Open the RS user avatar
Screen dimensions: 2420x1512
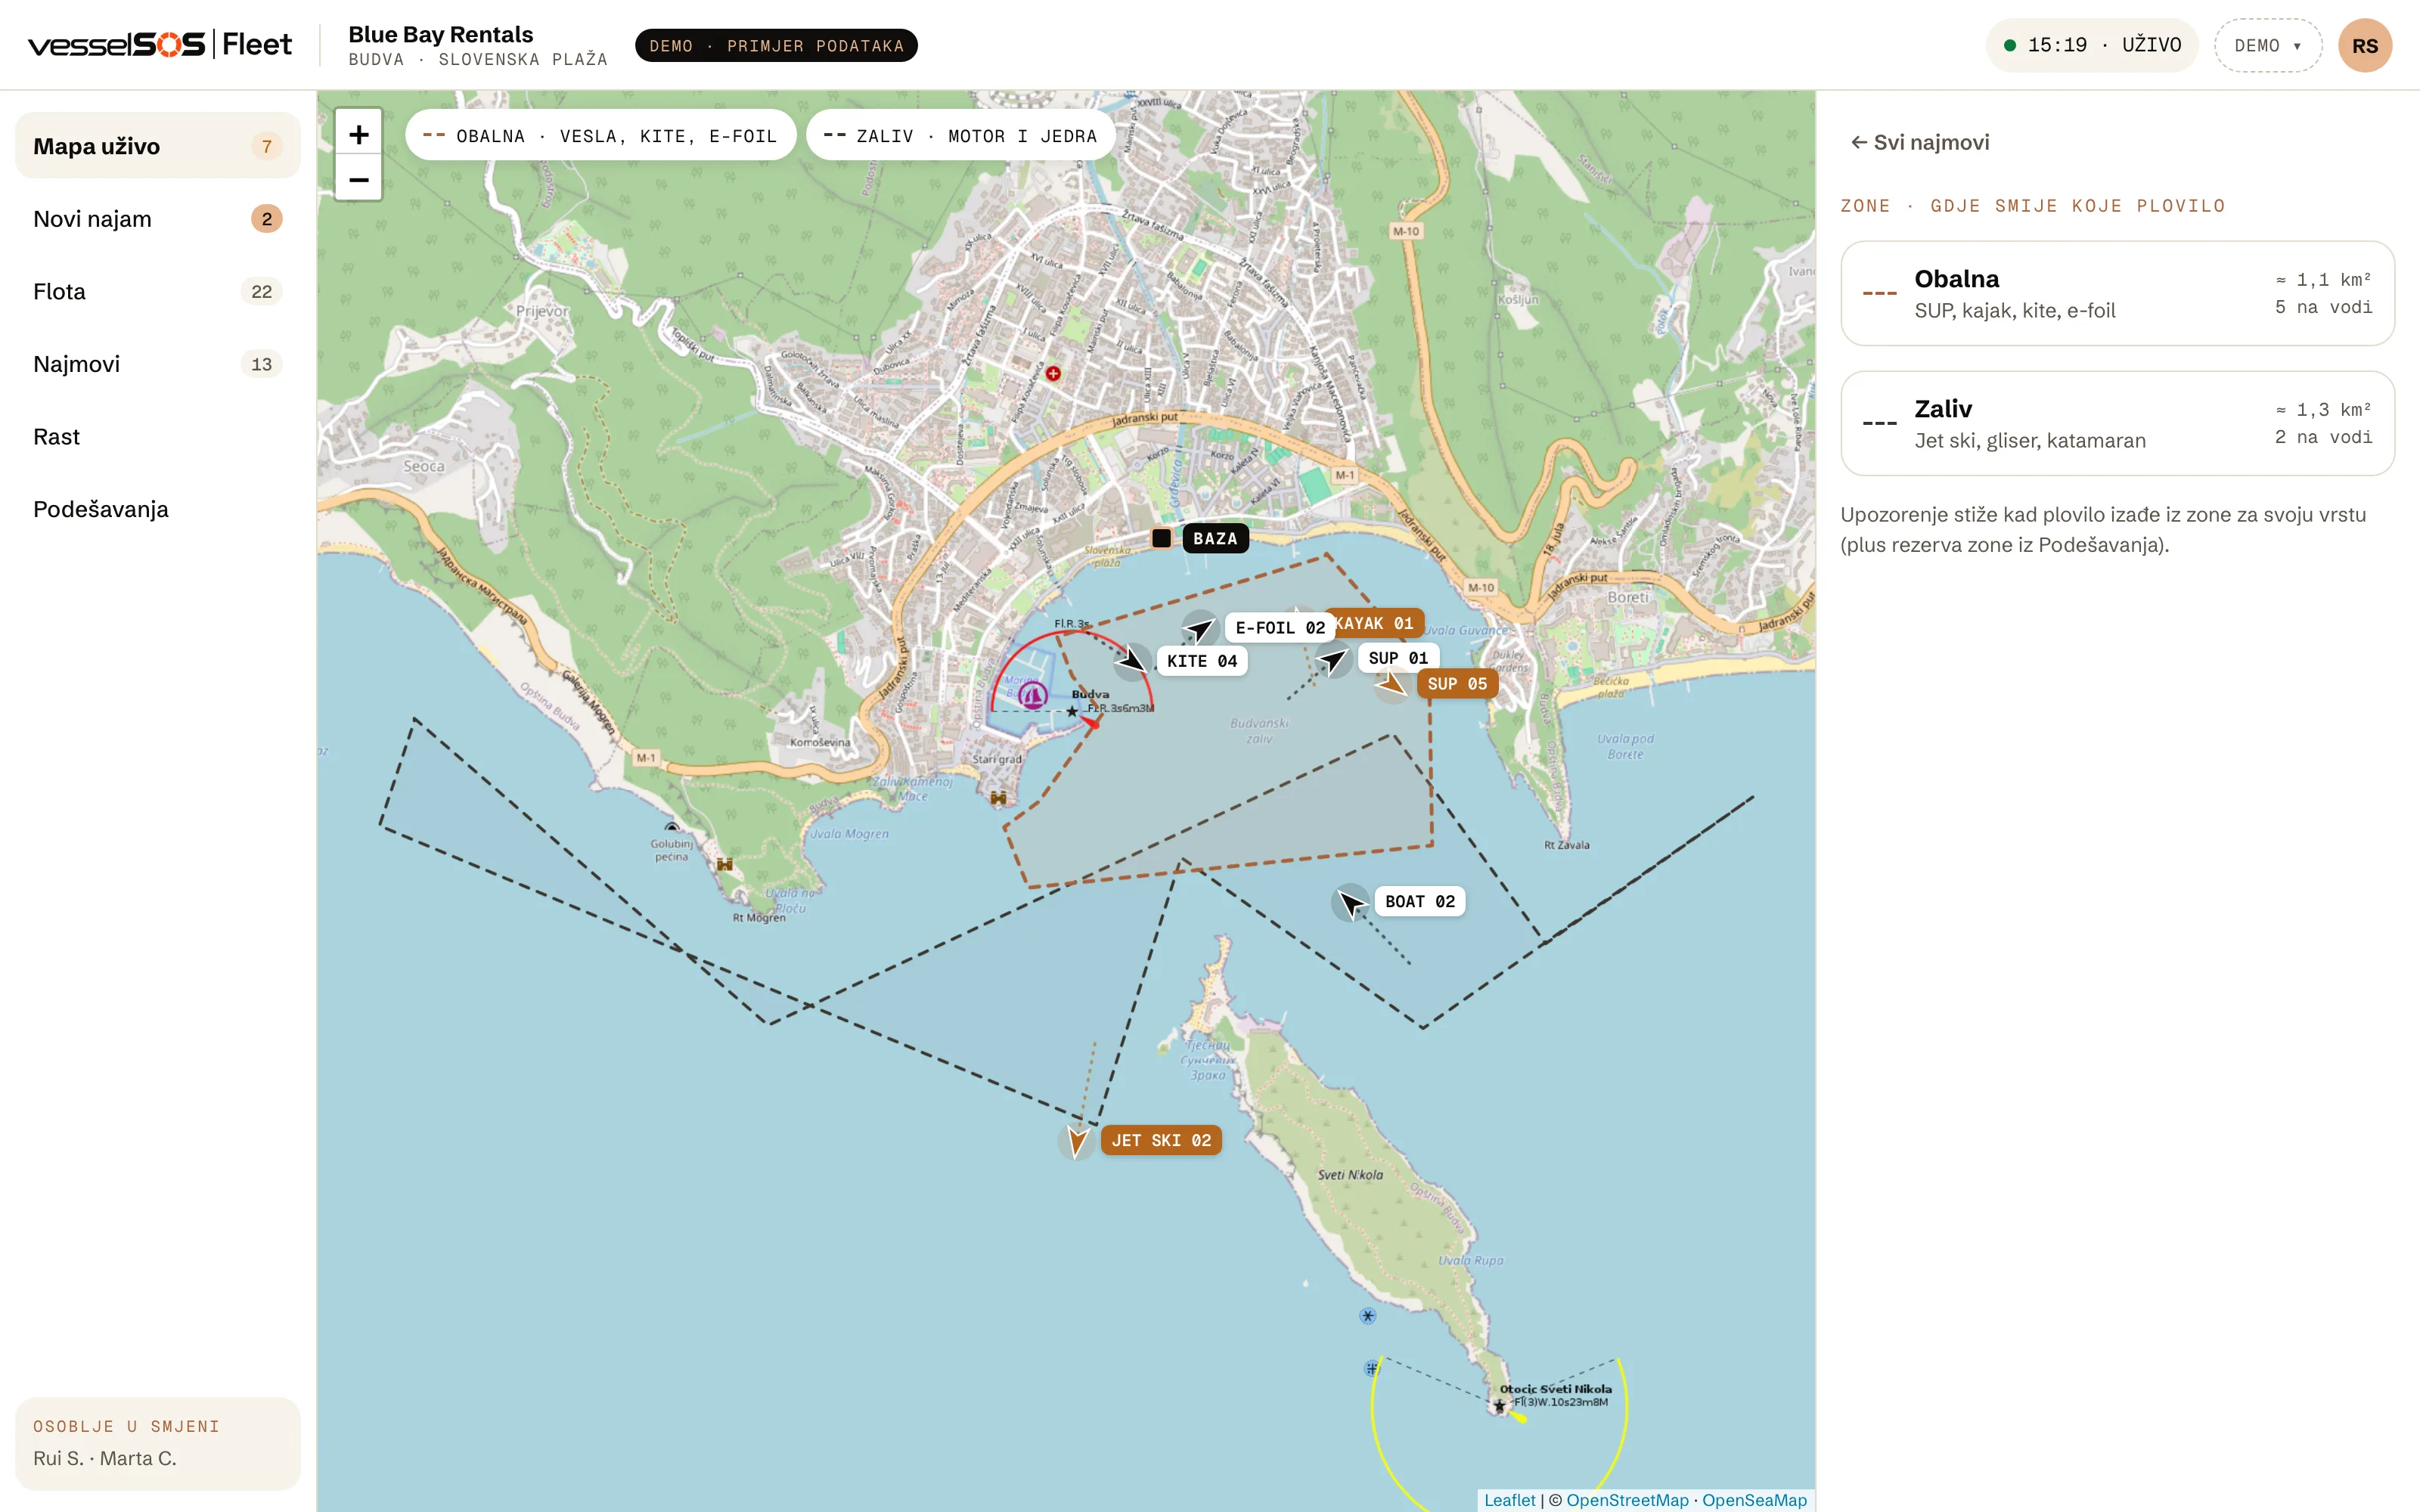click(2364, 46)
